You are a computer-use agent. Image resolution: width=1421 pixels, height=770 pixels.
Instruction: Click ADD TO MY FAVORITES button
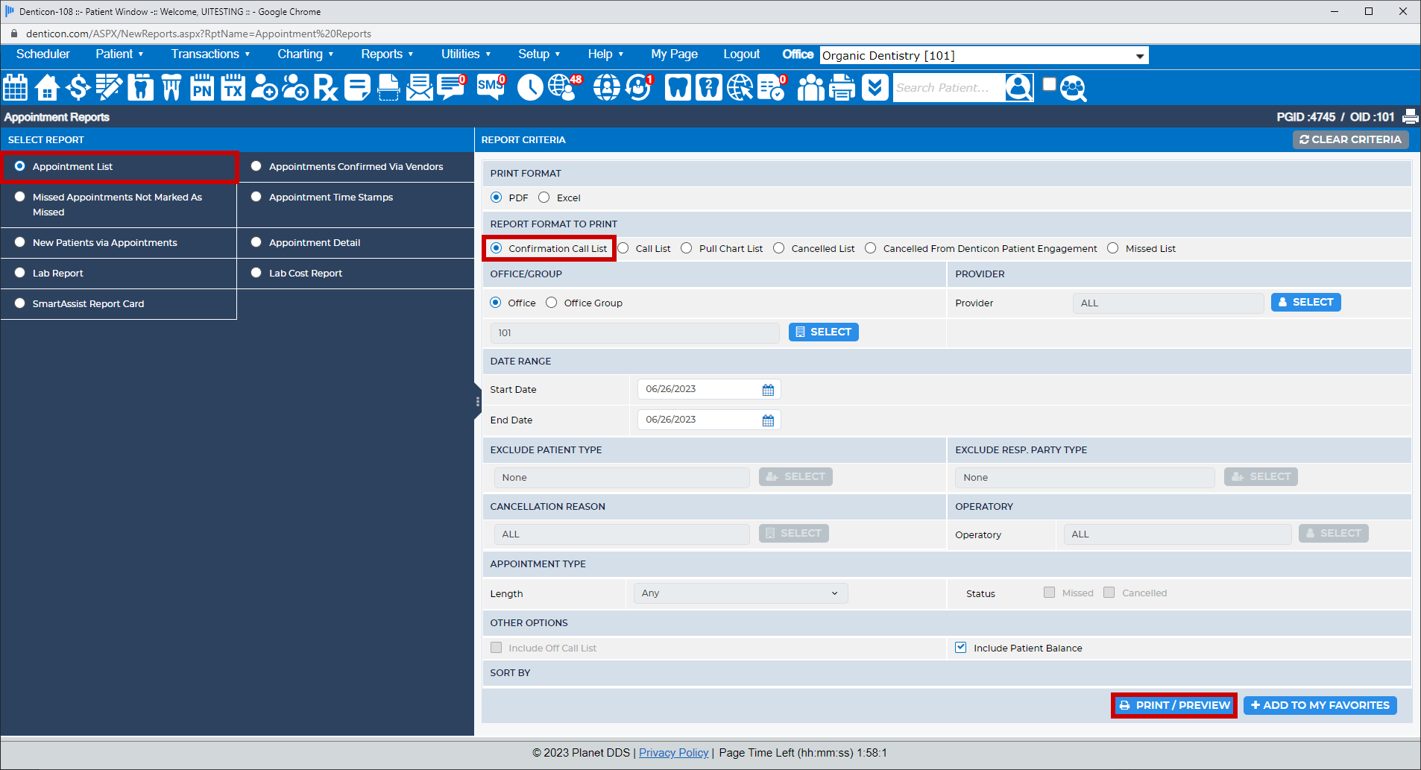click(x=1320, y=705)
